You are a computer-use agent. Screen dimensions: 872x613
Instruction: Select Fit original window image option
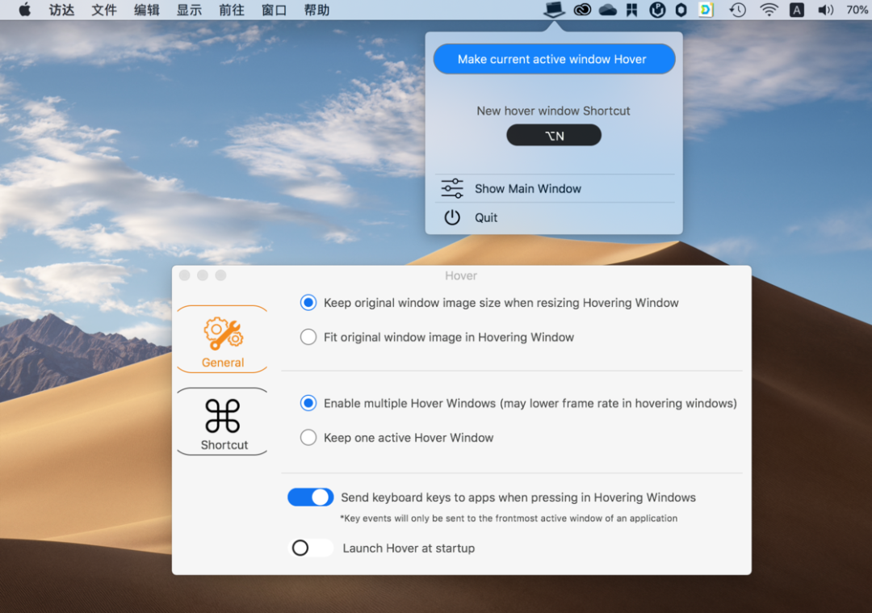(308, 337)
